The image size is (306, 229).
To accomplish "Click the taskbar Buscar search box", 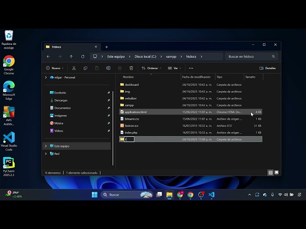I will 127,195.
